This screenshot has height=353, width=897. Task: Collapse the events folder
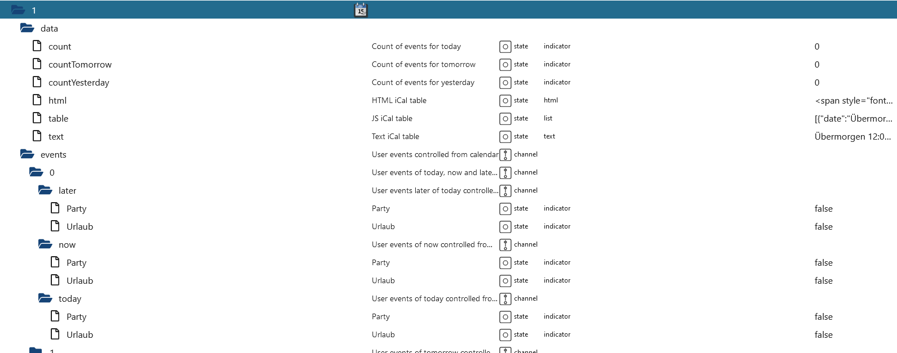coord(27,154)
